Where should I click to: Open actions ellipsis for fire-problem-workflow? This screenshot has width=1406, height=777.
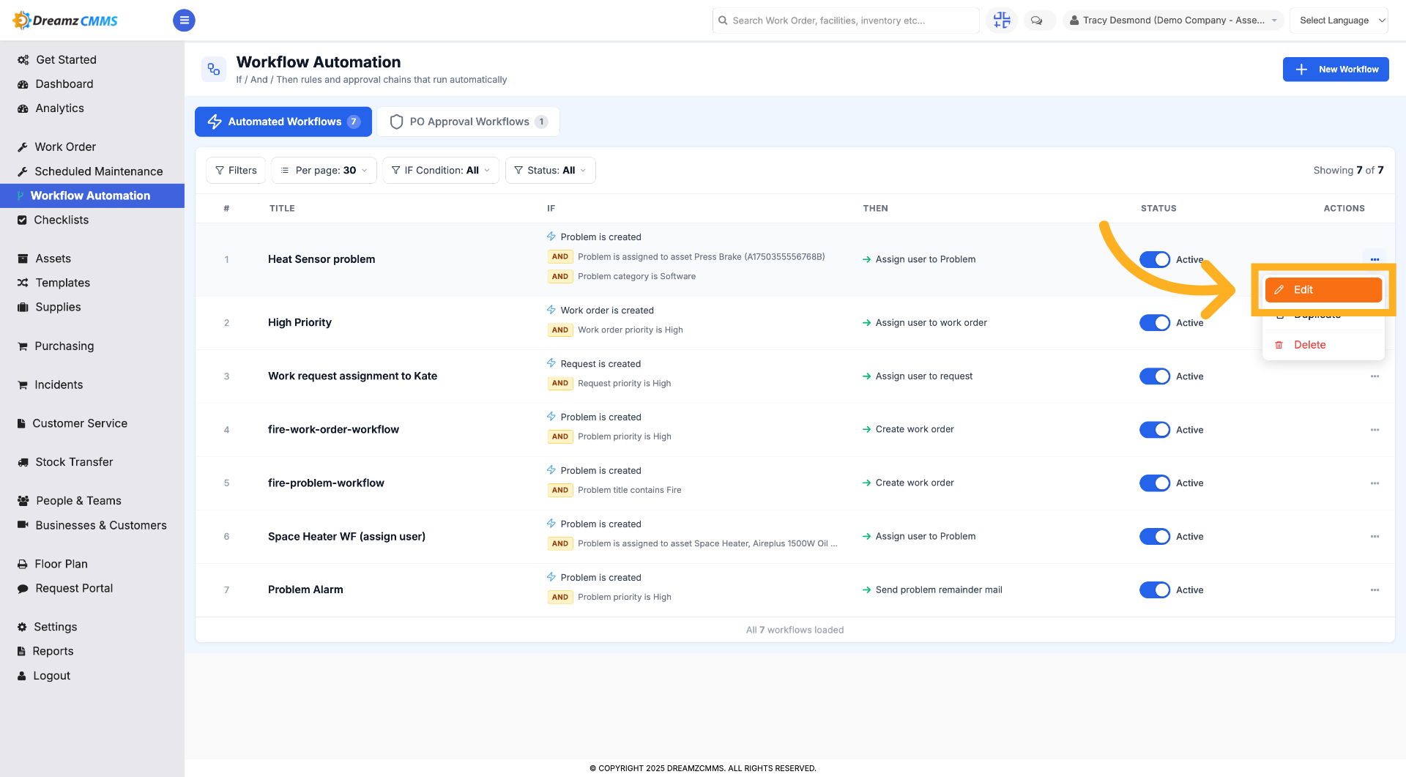click(x=1375, y=483)
